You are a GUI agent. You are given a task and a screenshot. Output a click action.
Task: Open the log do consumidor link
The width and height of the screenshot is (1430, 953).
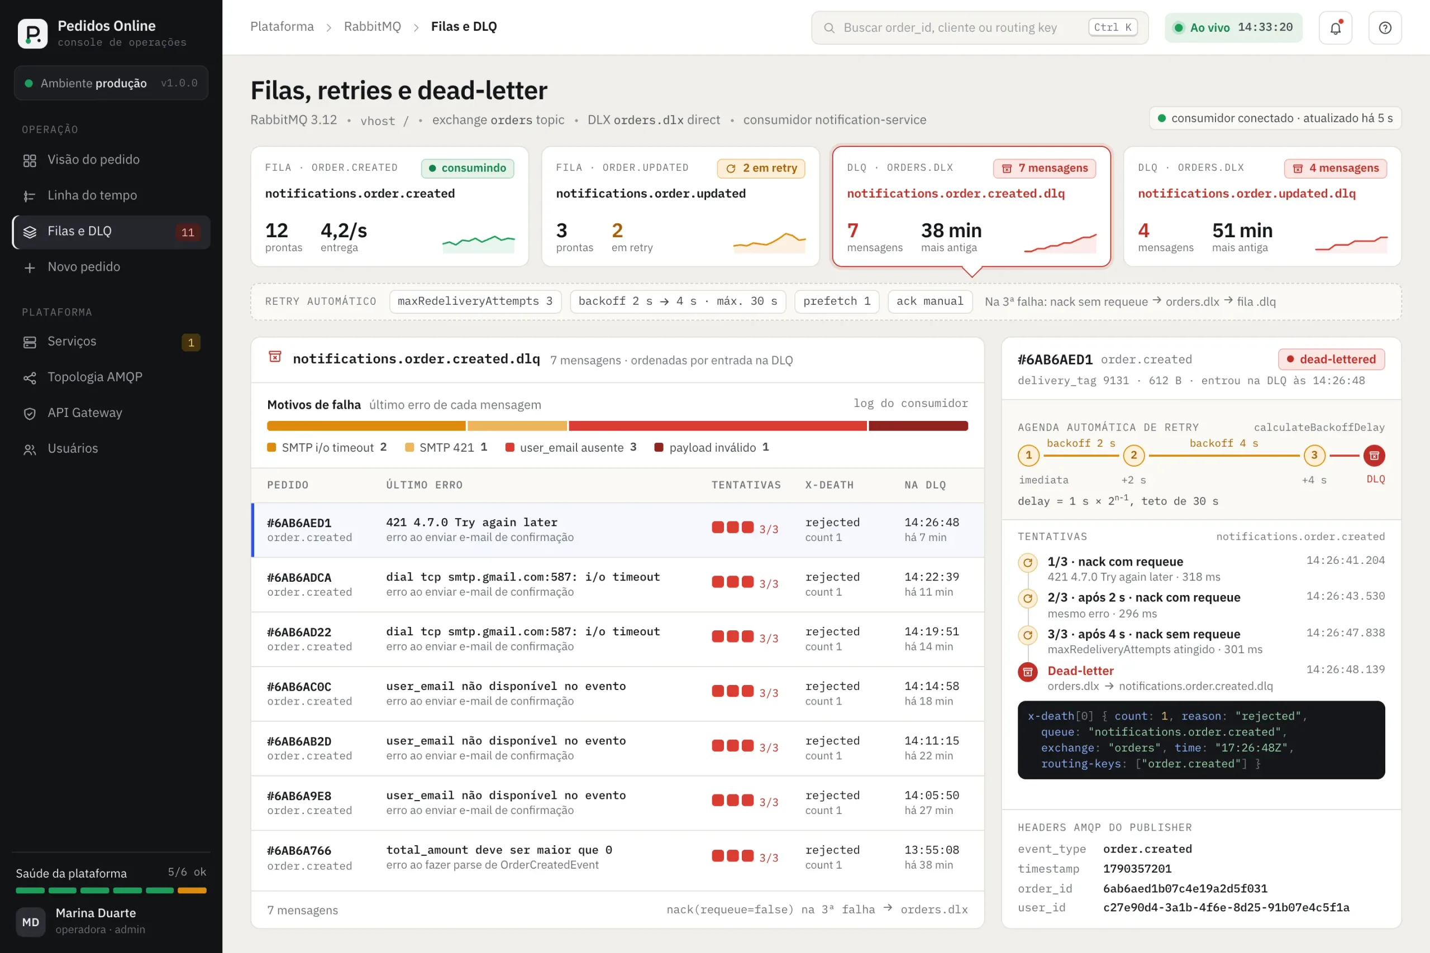(910, 403)
